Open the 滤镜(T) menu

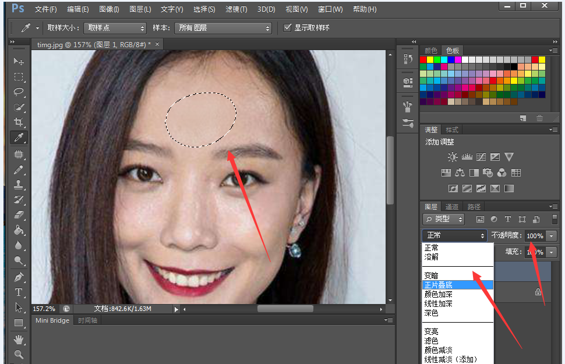click(236, 9)
